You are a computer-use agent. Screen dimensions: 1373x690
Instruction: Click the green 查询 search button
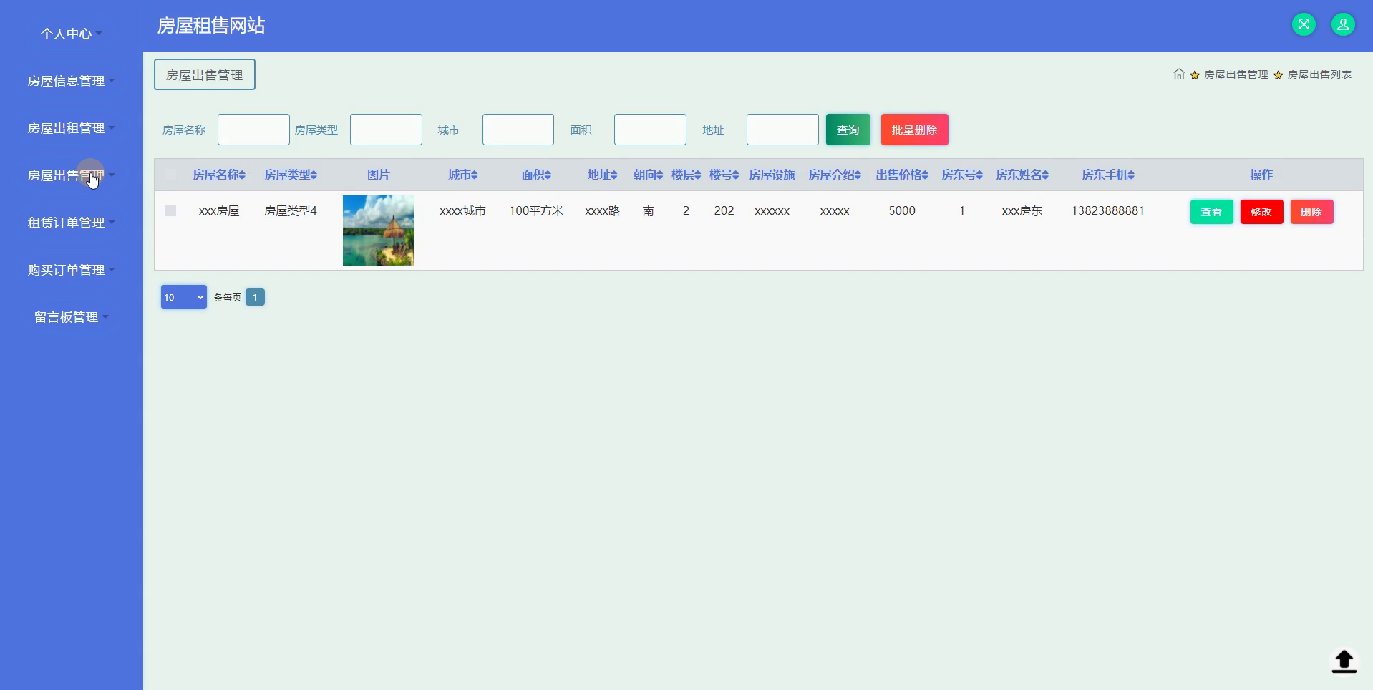point(848,130)
